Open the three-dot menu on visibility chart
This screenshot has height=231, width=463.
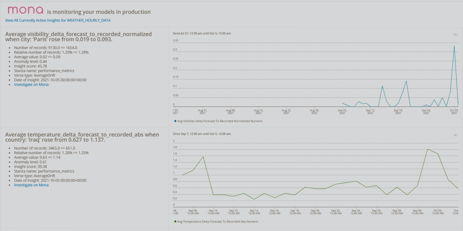(455, 35)
